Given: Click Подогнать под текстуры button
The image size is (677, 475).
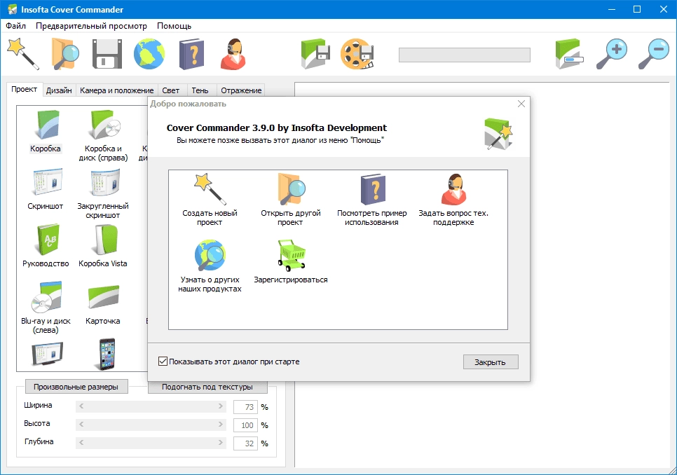Looking at the screenshot, I should [x=207, y=387].
